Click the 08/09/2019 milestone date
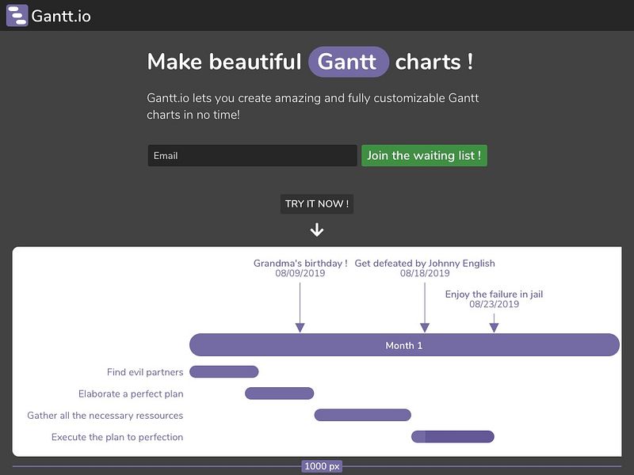Screen dimensions: 634x475 pos(300,273)
